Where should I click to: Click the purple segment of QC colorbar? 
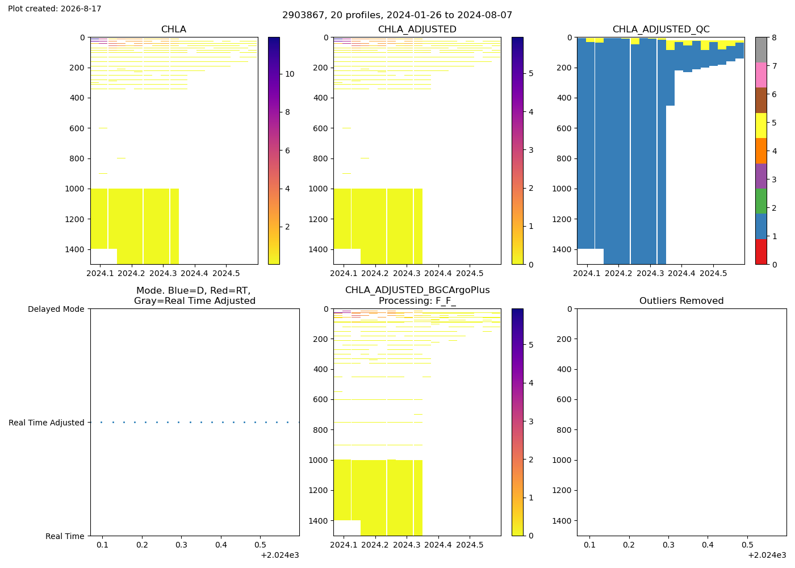click(761, 176)
